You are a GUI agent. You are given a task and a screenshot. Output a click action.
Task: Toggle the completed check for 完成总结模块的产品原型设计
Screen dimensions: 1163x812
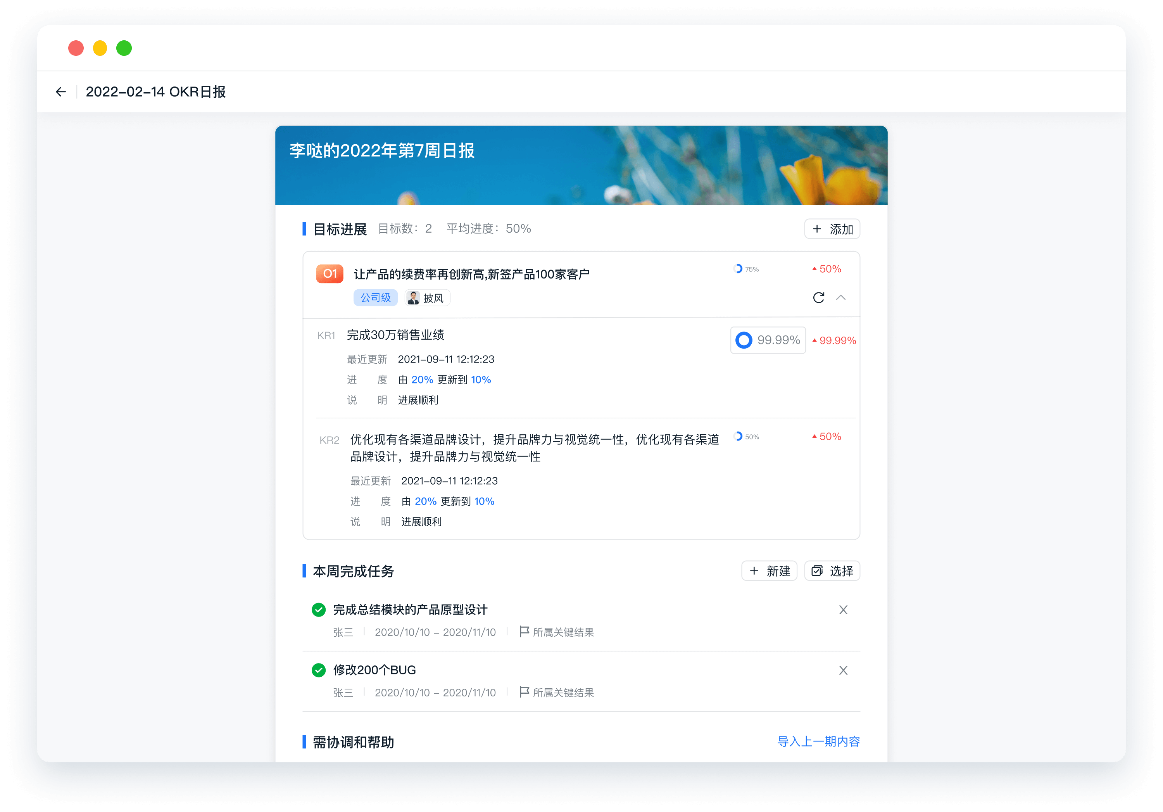319,609
